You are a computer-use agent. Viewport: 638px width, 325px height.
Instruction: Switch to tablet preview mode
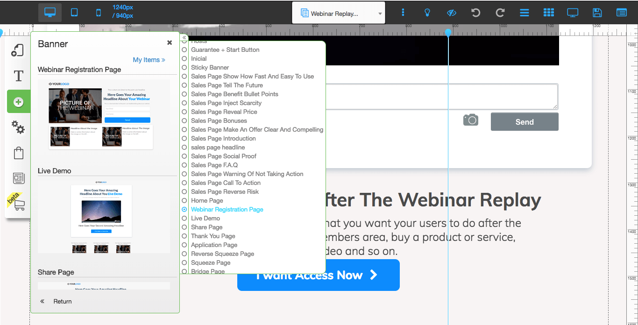(74, 13)
